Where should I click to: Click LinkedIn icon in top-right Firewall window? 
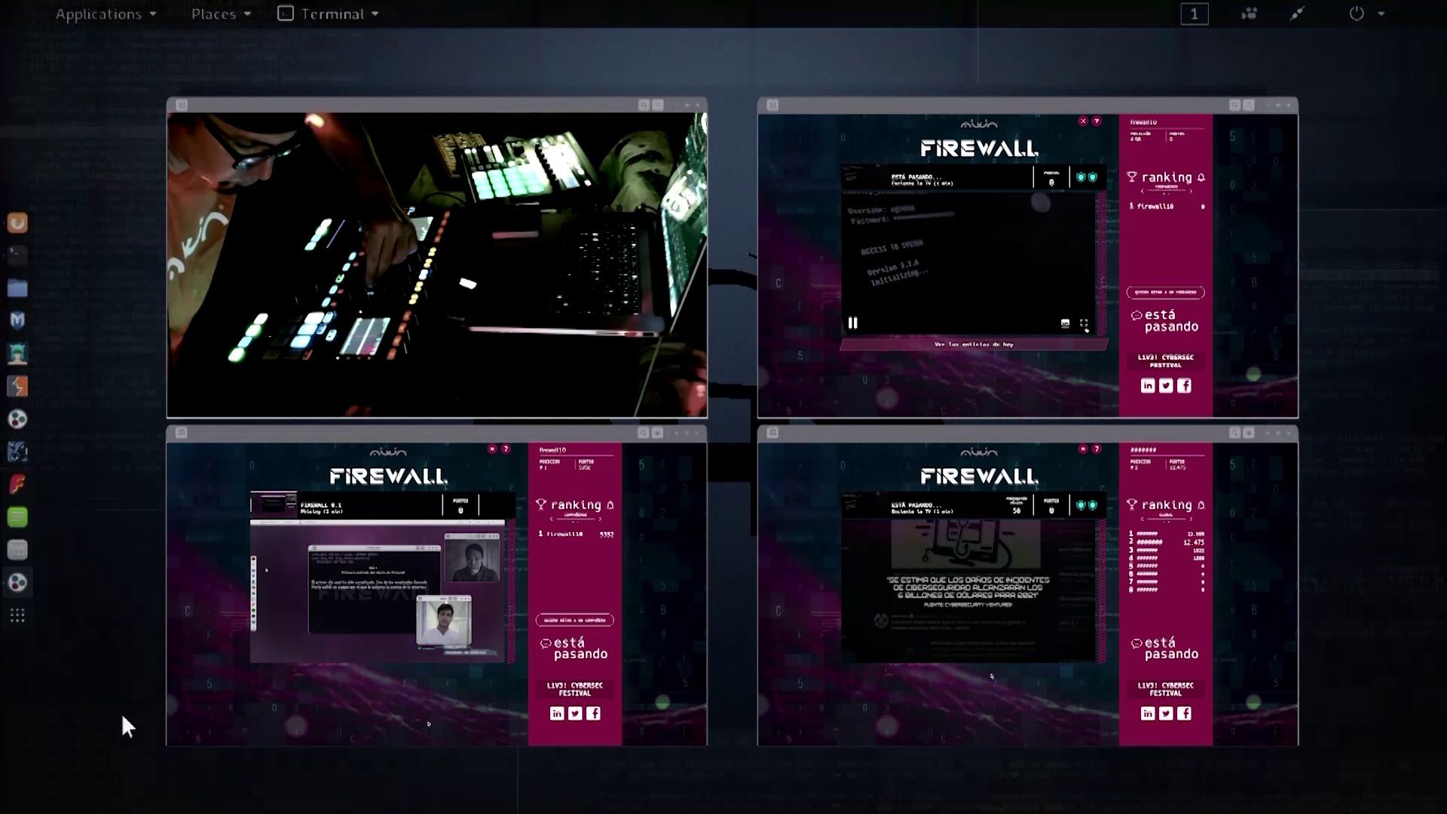coord(1148,386)
